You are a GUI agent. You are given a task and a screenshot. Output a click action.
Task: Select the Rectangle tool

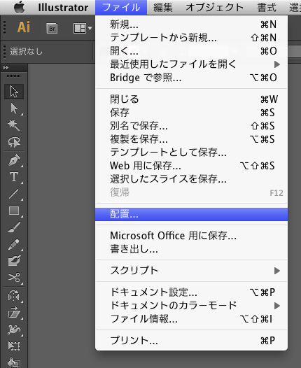click(x=14, y=211)
